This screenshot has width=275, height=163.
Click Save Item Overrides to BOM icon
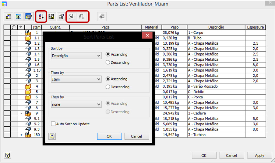click(x=82, y=17)
